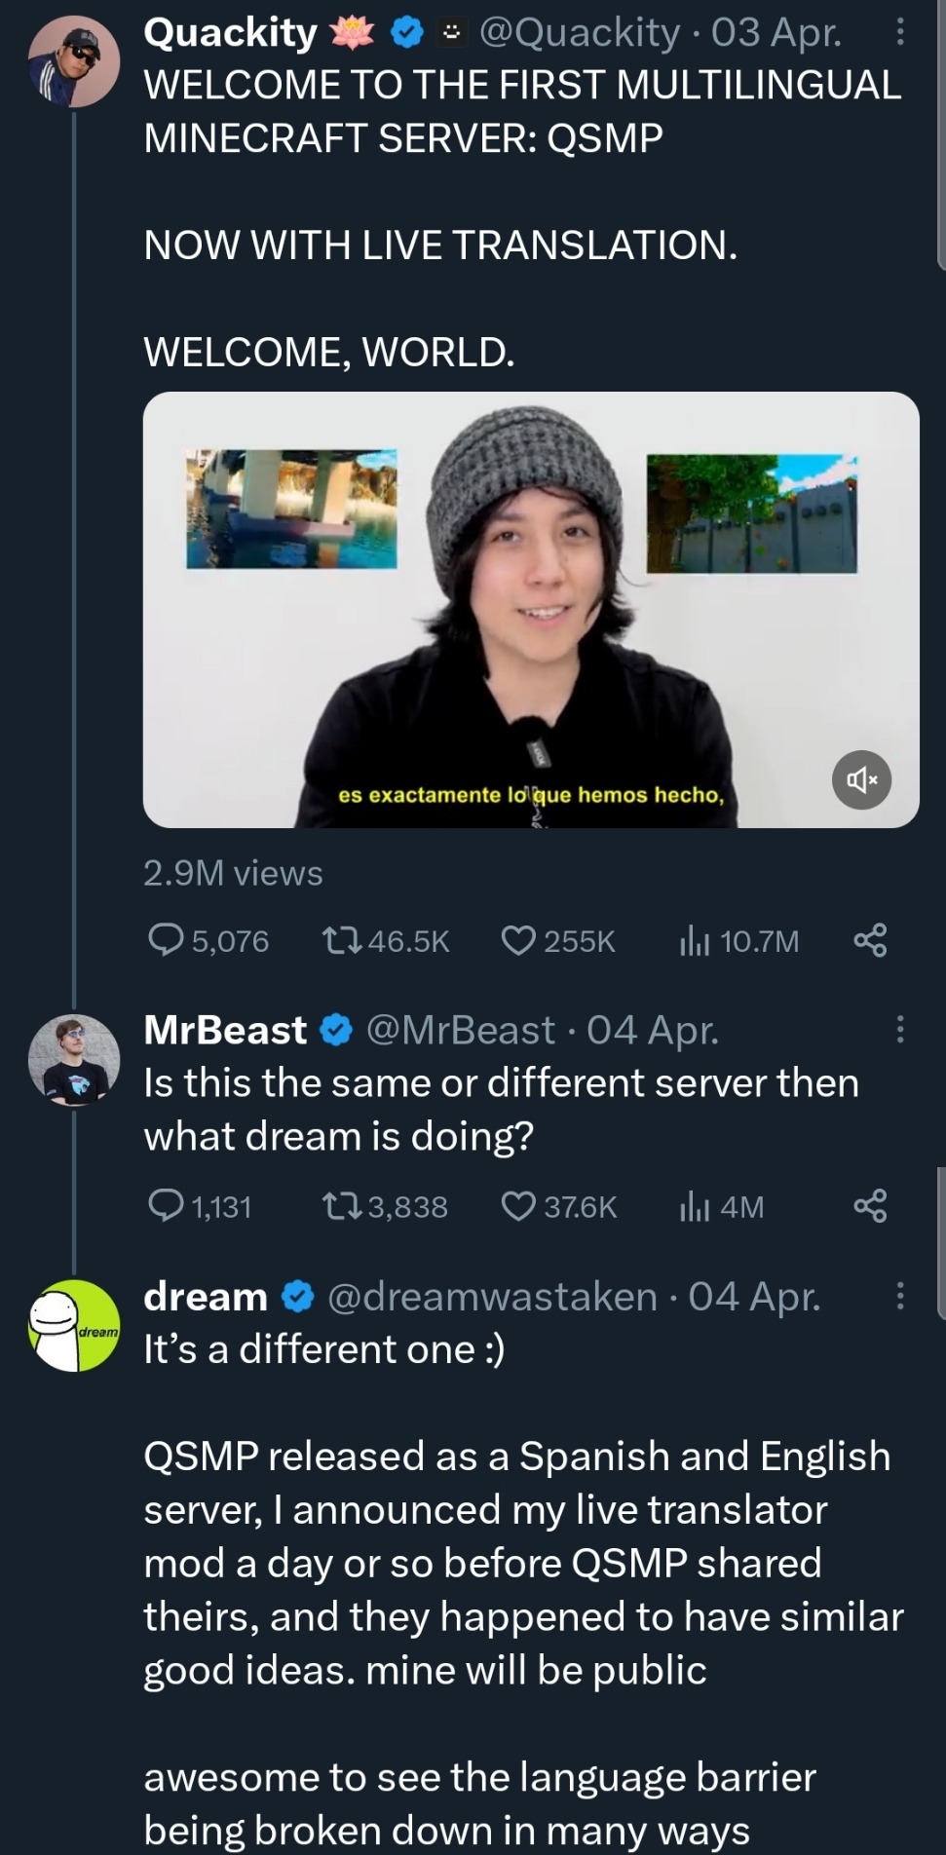This screenshot has height=1855, width=946.
Task: Unmute the video in Quackity's tweet
Action: coord(861,779)
